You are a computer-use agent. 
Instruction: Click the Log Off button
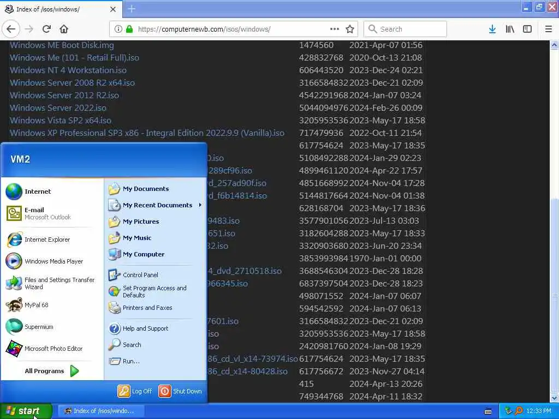(135, 391)
